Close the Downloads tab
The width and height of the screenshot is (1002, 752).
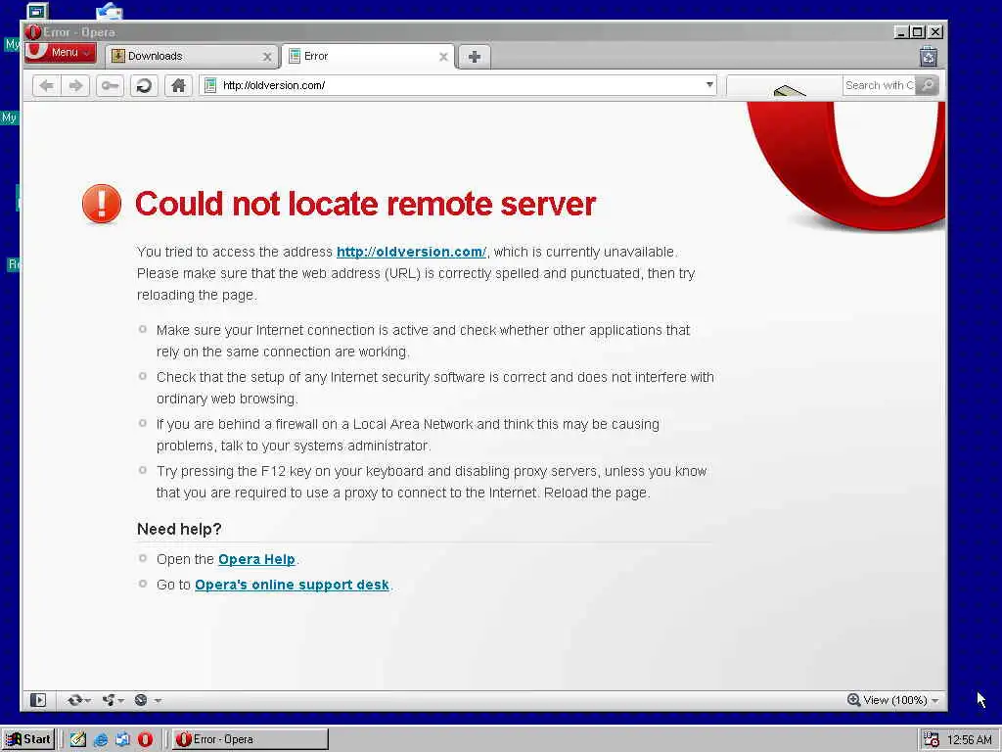click(267, 57)
